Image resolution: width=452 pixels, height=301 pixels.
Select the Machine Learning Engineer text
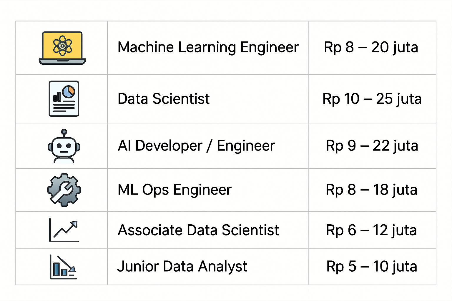208,48
